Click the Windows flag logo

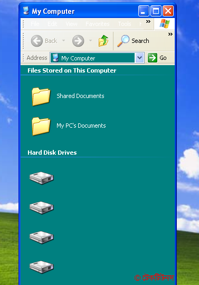(164, 24)
